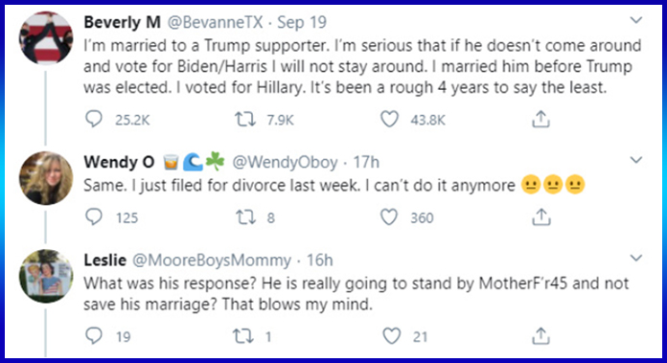
Task: Open the @WendyOboy profile handle
Action: [285, 163]
